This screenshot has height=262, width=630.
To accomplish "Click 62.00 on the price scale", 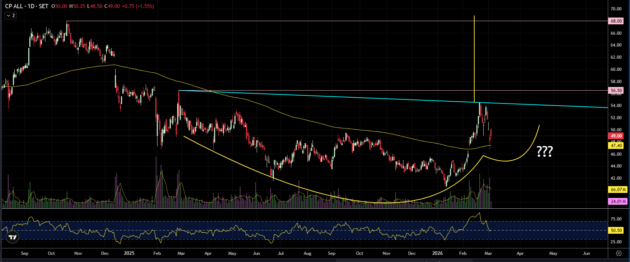I will (616, 57).
